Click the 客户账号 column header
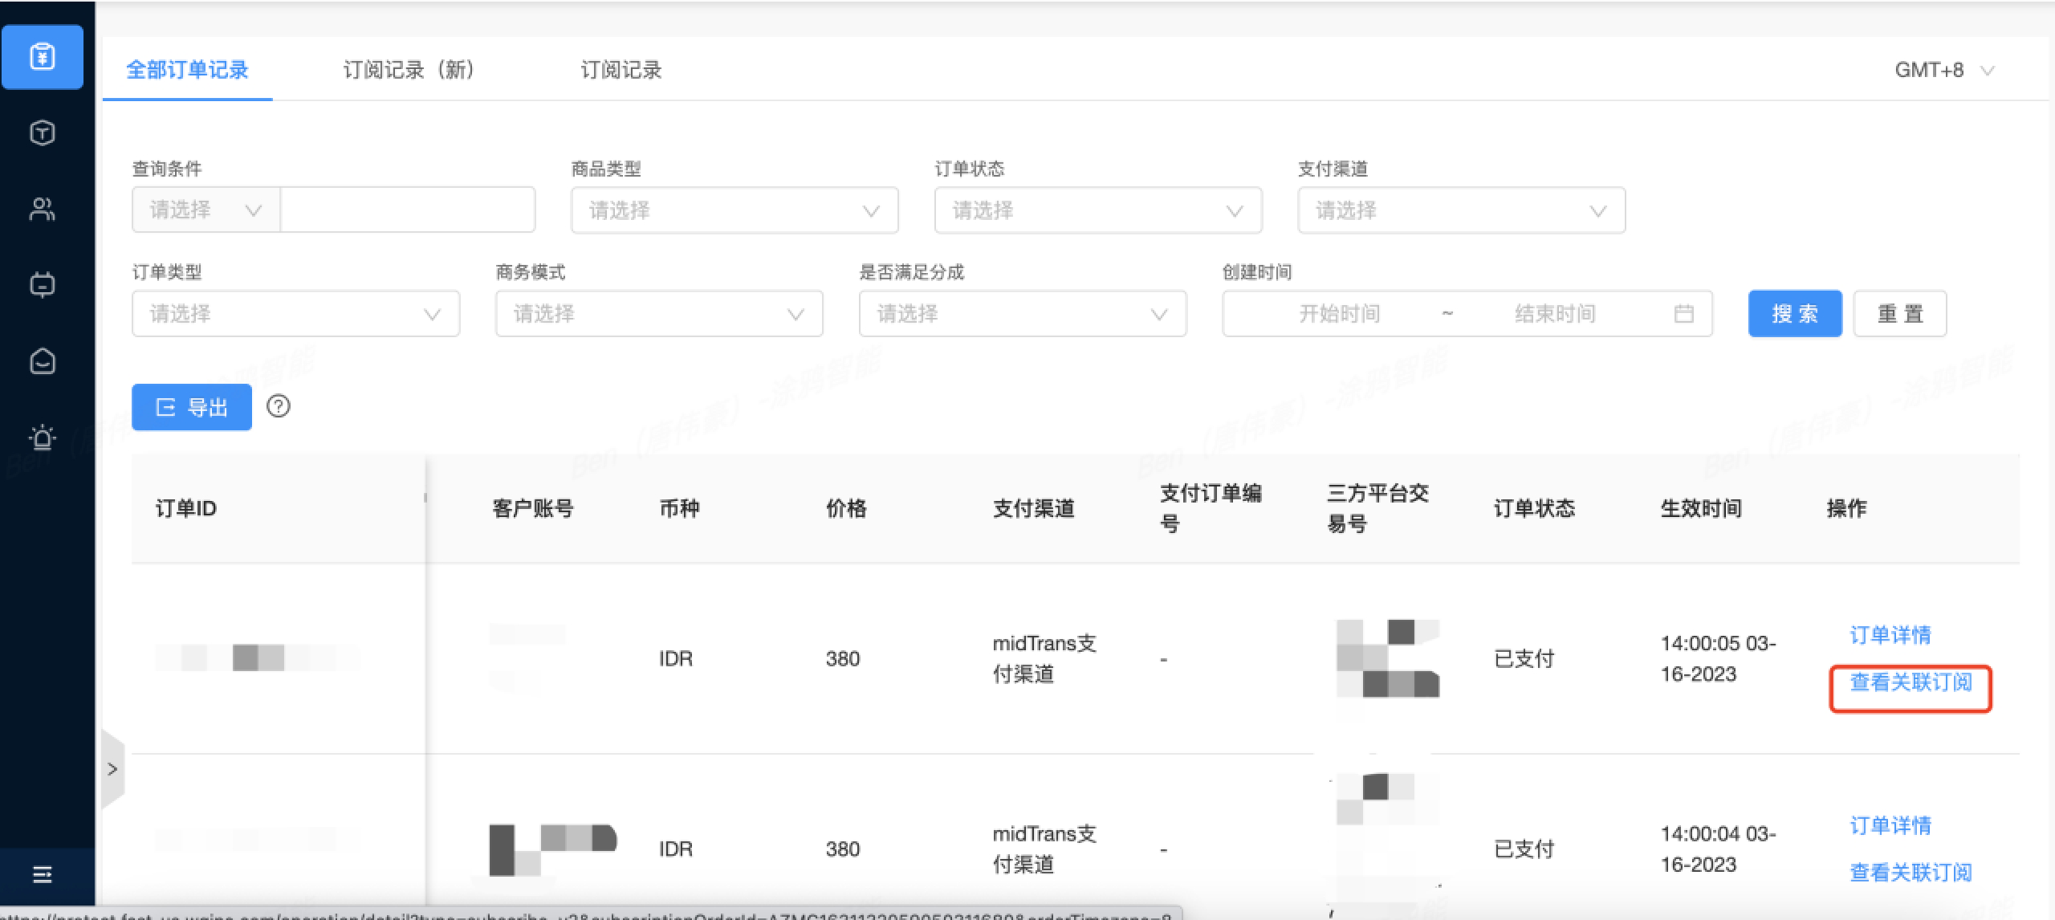Image resolution: width=2055 pixels, height=920 pixels. coord(533,508)
